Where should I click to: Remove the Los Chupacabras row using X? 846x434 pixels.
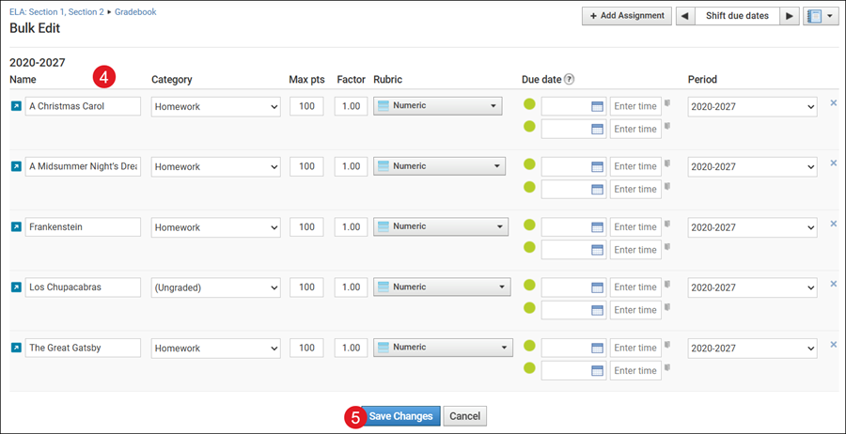coord(833,284)
